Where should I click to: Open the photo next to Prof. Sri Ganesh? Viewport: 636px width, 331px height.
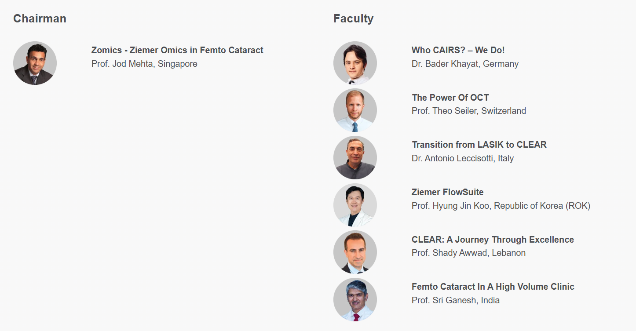355,300
